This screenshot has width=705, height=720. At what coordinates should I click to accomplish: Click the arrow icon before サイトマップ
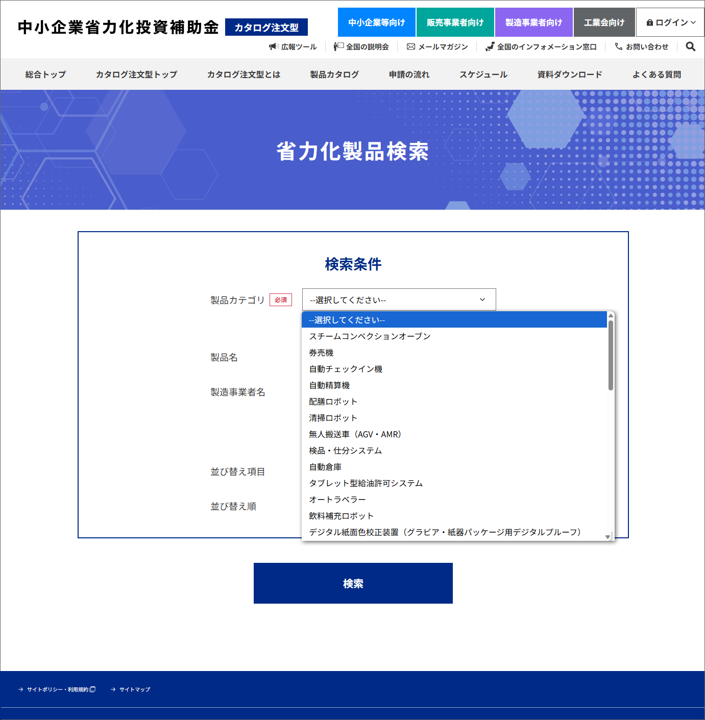pyautogui.click(x=113, y=689)
